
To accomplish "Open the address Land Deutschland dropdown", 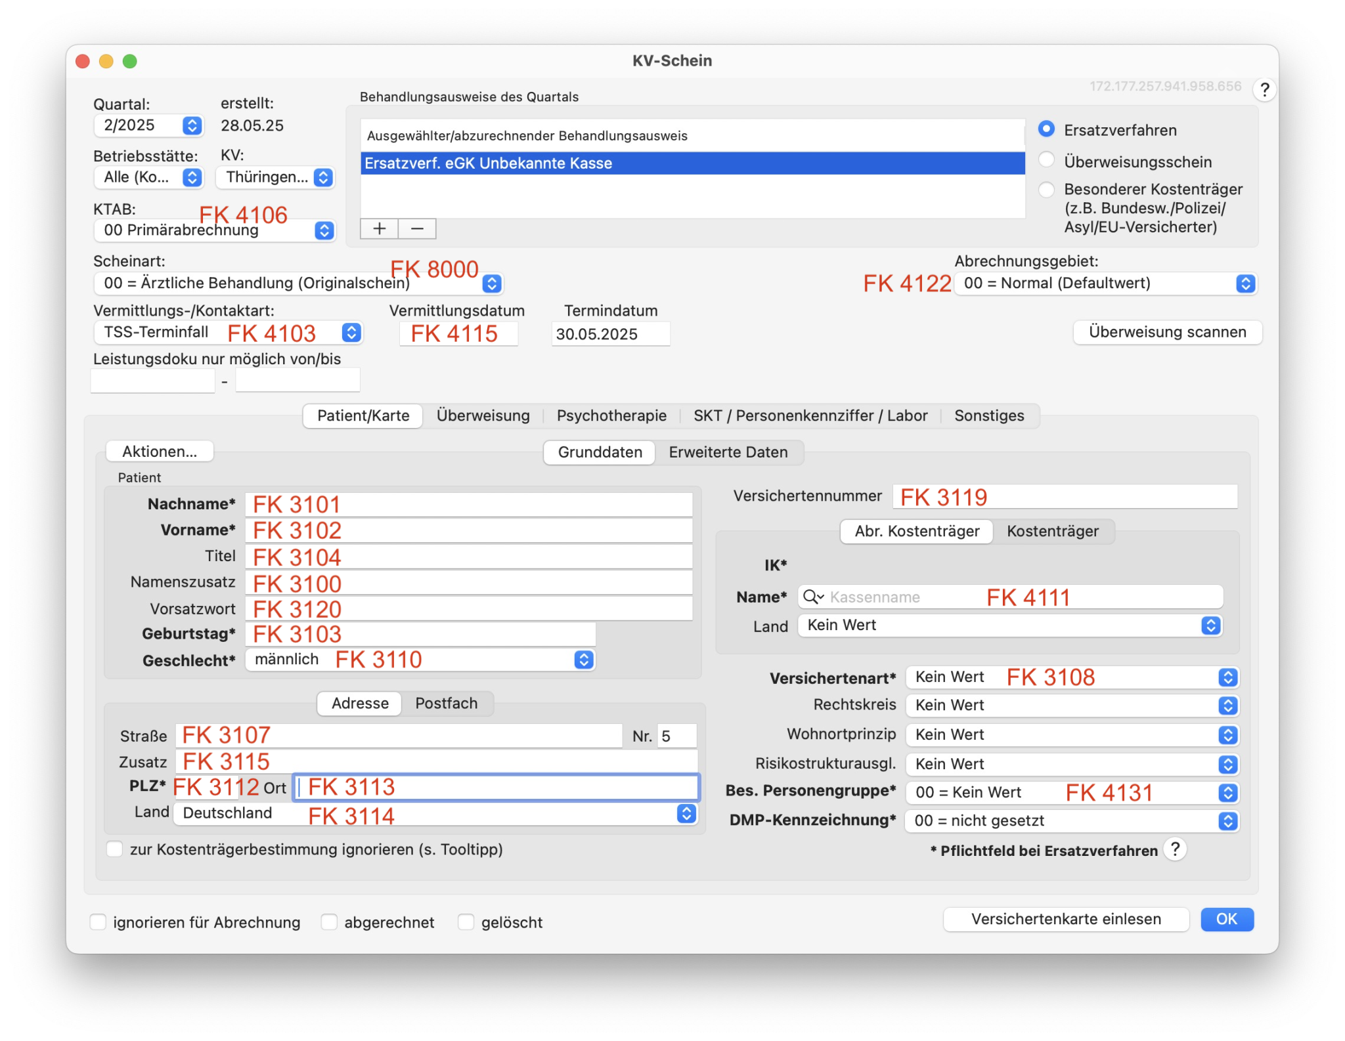I will coord(435,813).
